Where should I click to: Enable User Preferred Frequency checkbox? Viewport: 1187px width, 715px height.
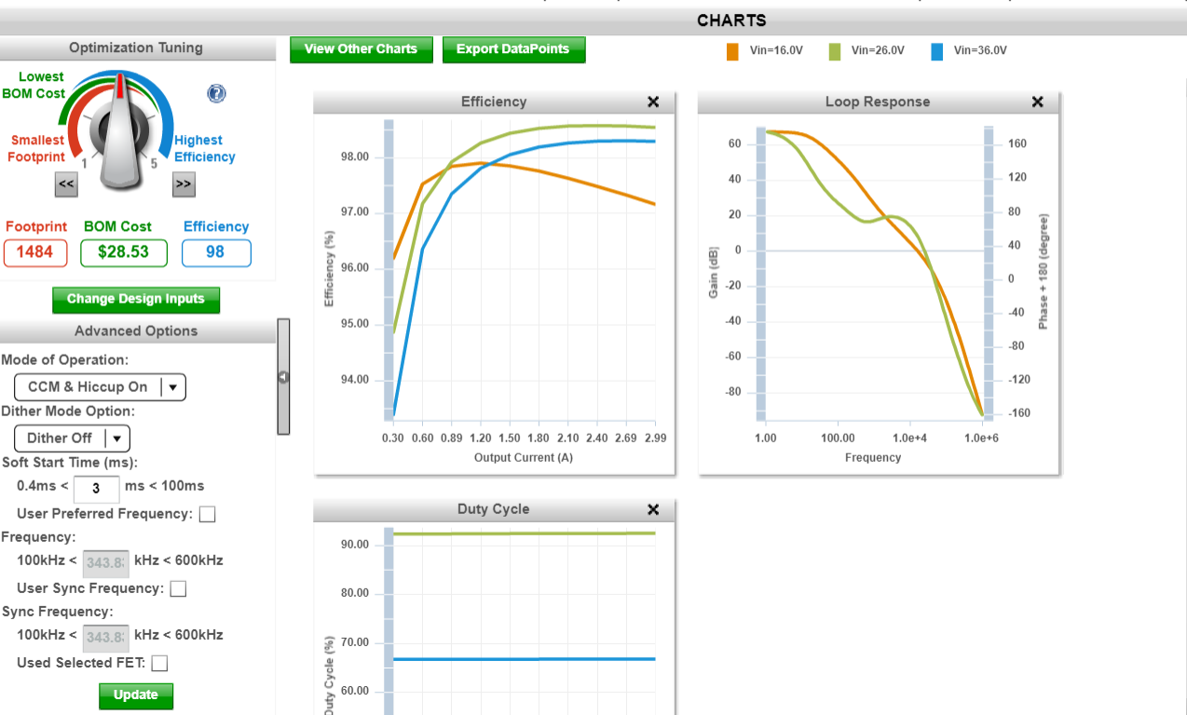point(207,515)
